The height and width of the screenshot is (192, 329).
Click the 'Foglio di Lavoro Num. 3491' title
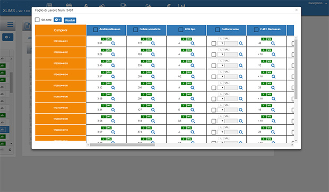pos(54,10)
